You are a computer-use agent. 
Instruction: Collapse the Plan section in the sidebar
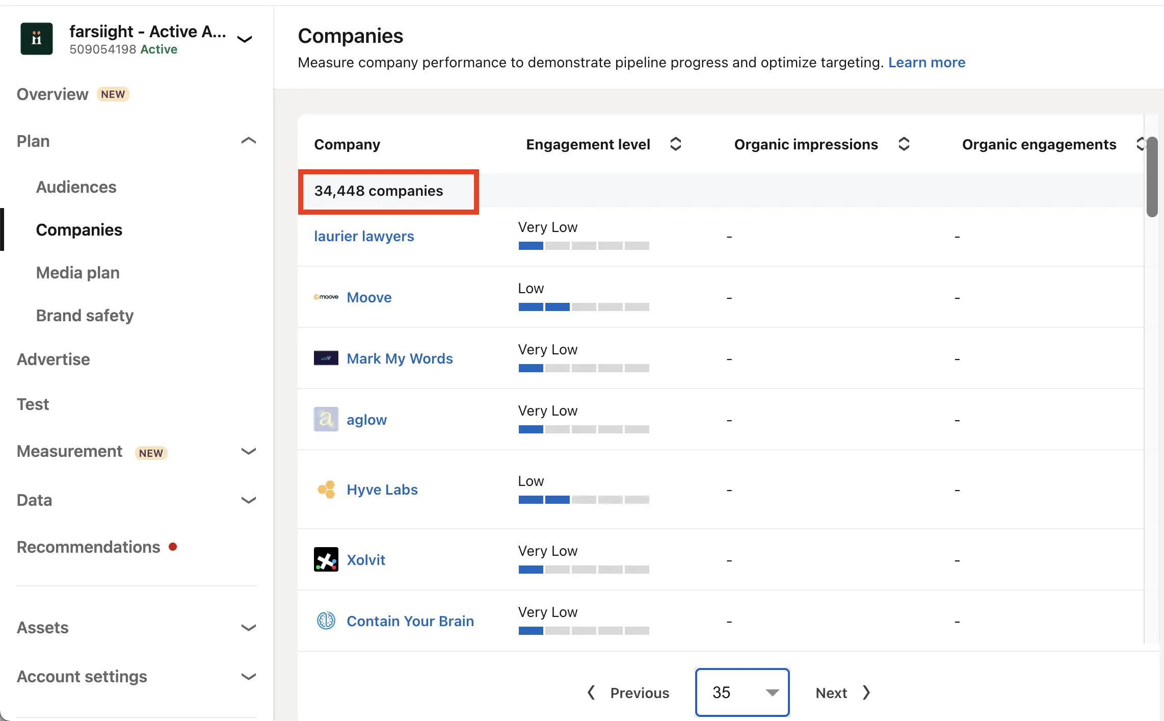[x=248, y=141]
